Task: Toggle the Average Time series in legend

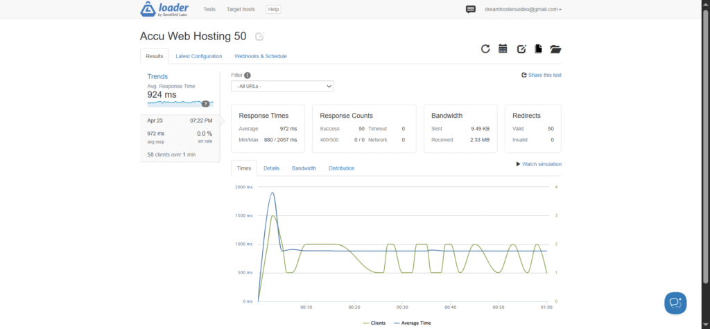Action: tap(412, 323)
